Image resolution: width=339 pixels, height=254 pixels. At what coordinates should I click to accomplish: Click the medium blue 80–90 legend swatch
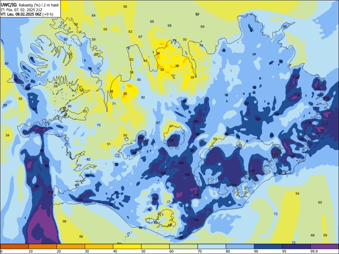(x=240, y=247)
